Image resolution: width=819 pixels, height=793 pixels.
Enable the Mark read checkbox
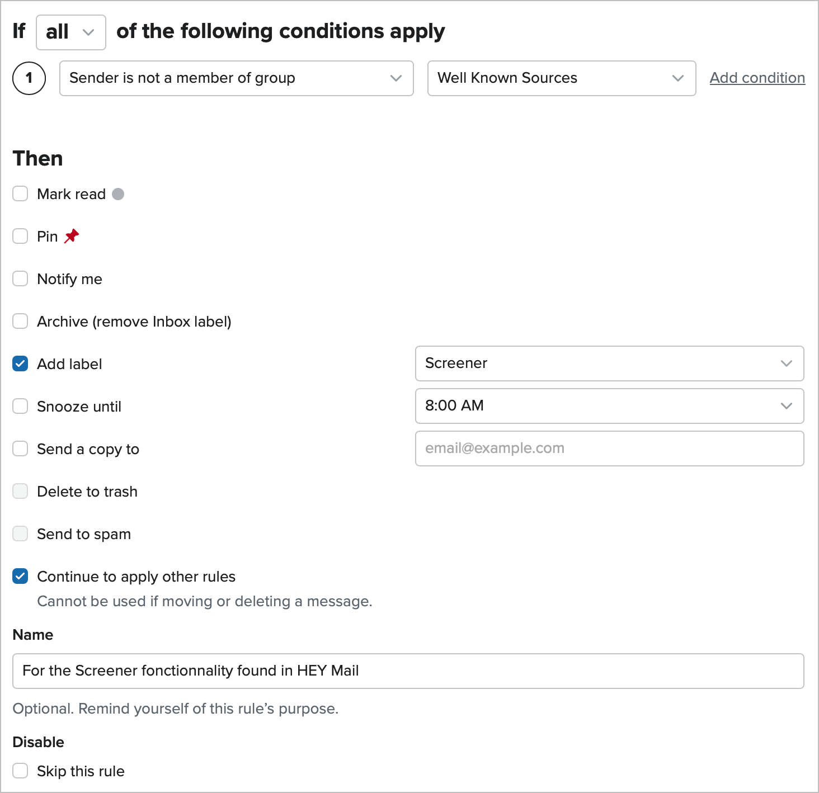(x=21, y=194)
